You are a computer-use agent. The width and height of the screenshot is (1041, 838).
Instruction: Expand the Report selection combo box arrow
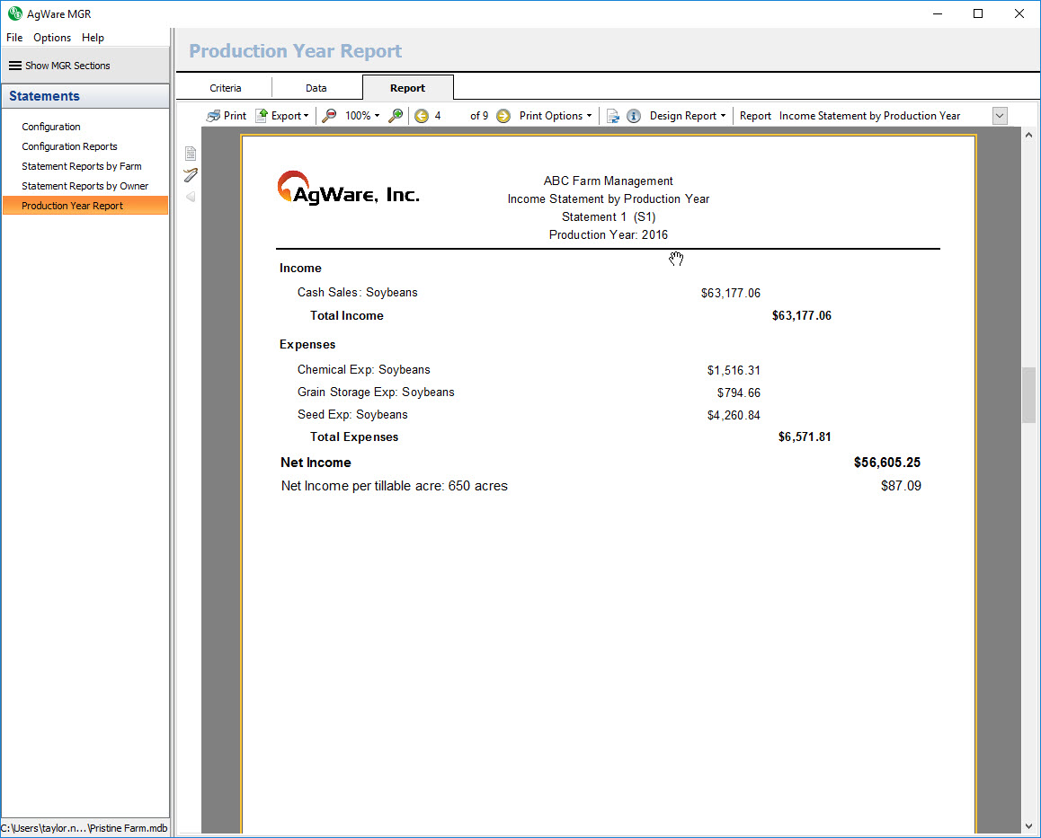[x=1000, y=116]
